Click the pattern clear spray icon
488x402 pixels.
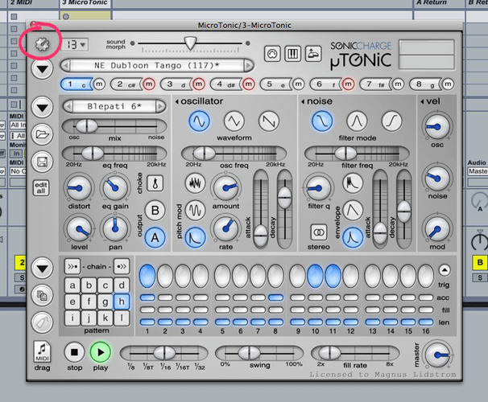click(x=42, y=322)
